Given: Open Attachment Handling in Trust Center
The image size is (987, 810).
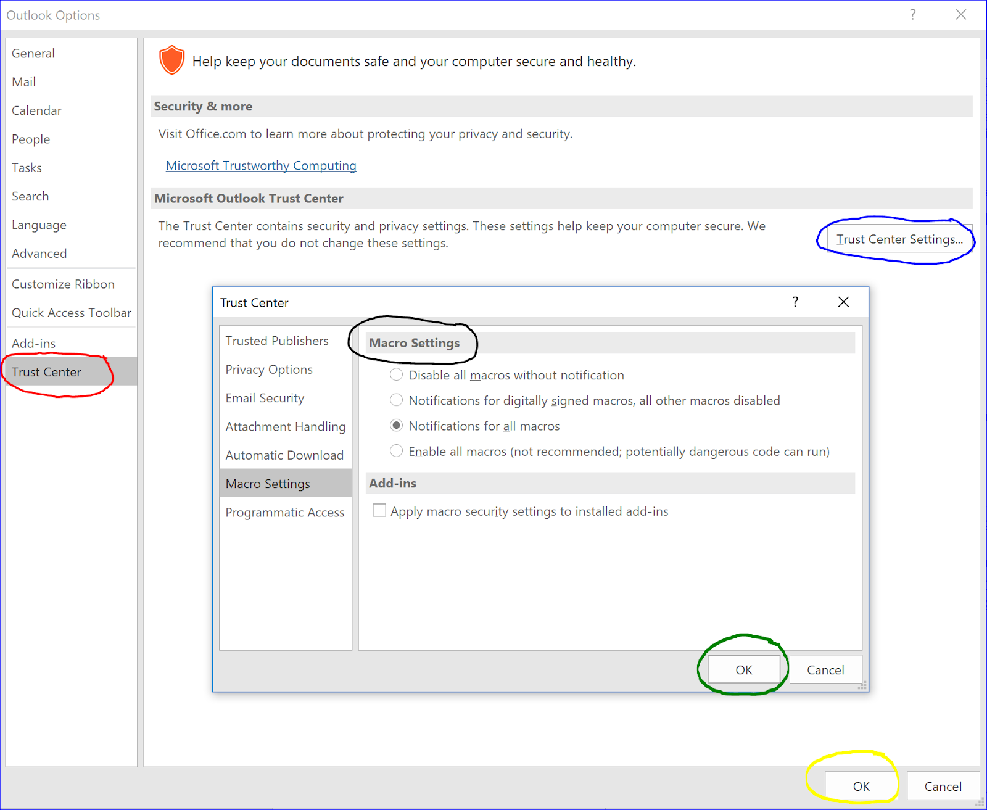Looking at the screenshot, I should point(286,426).
